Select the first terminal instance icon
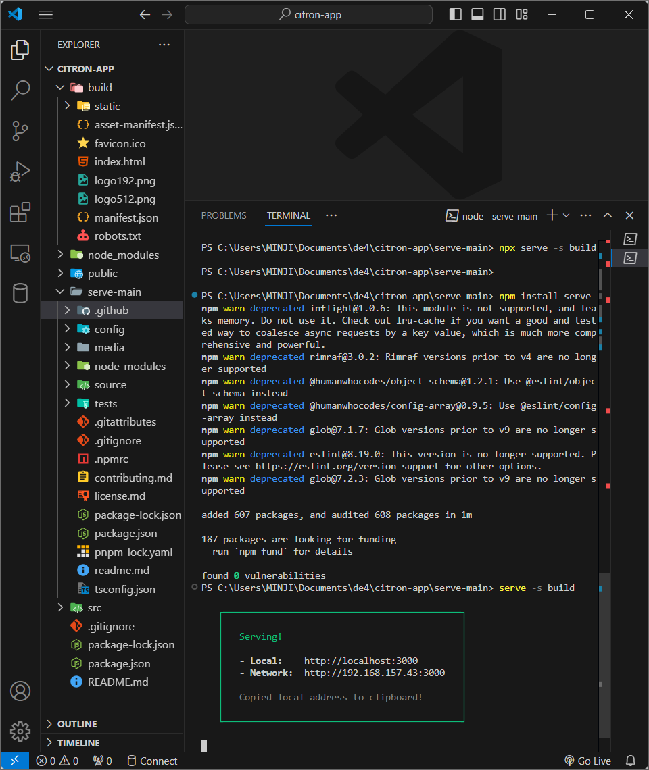Image resolution: width=649 pixels, height=770 pixels. (630, 239)
